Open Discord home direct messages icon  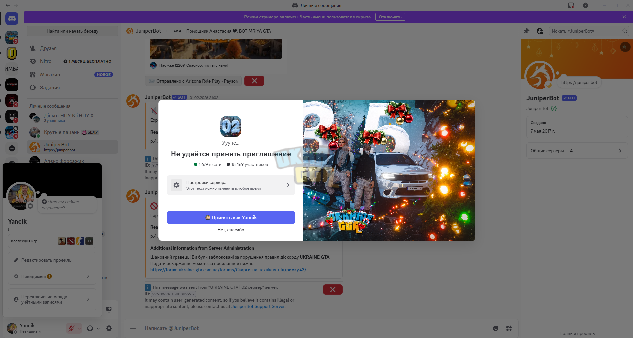tap(12, 18)
